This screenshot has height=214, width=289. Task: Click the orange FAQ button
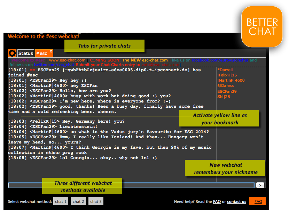[x=257, y=201]
